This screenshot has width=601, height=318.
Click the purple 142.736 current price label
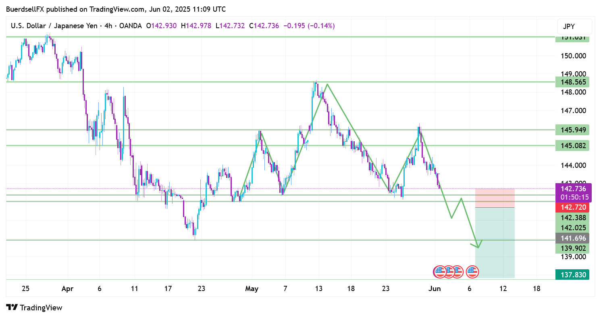[x=573, y=188]
